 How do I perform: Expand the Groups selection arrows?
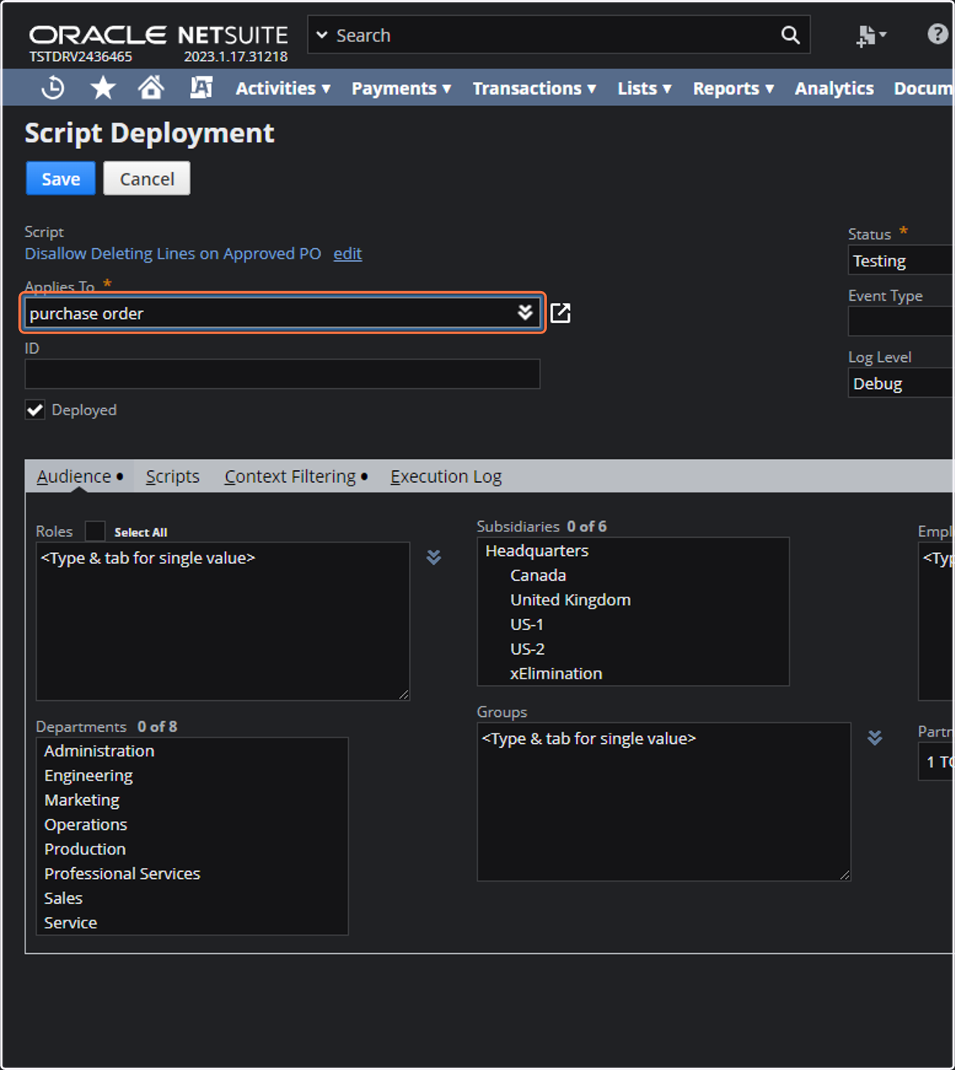[x=875, y=737]
